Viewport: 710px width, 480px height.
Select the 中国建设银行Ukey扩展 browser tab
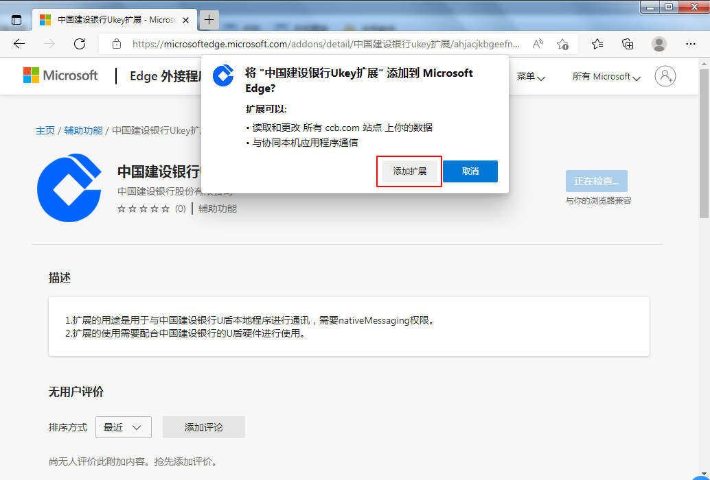click(x=110, y=20)
